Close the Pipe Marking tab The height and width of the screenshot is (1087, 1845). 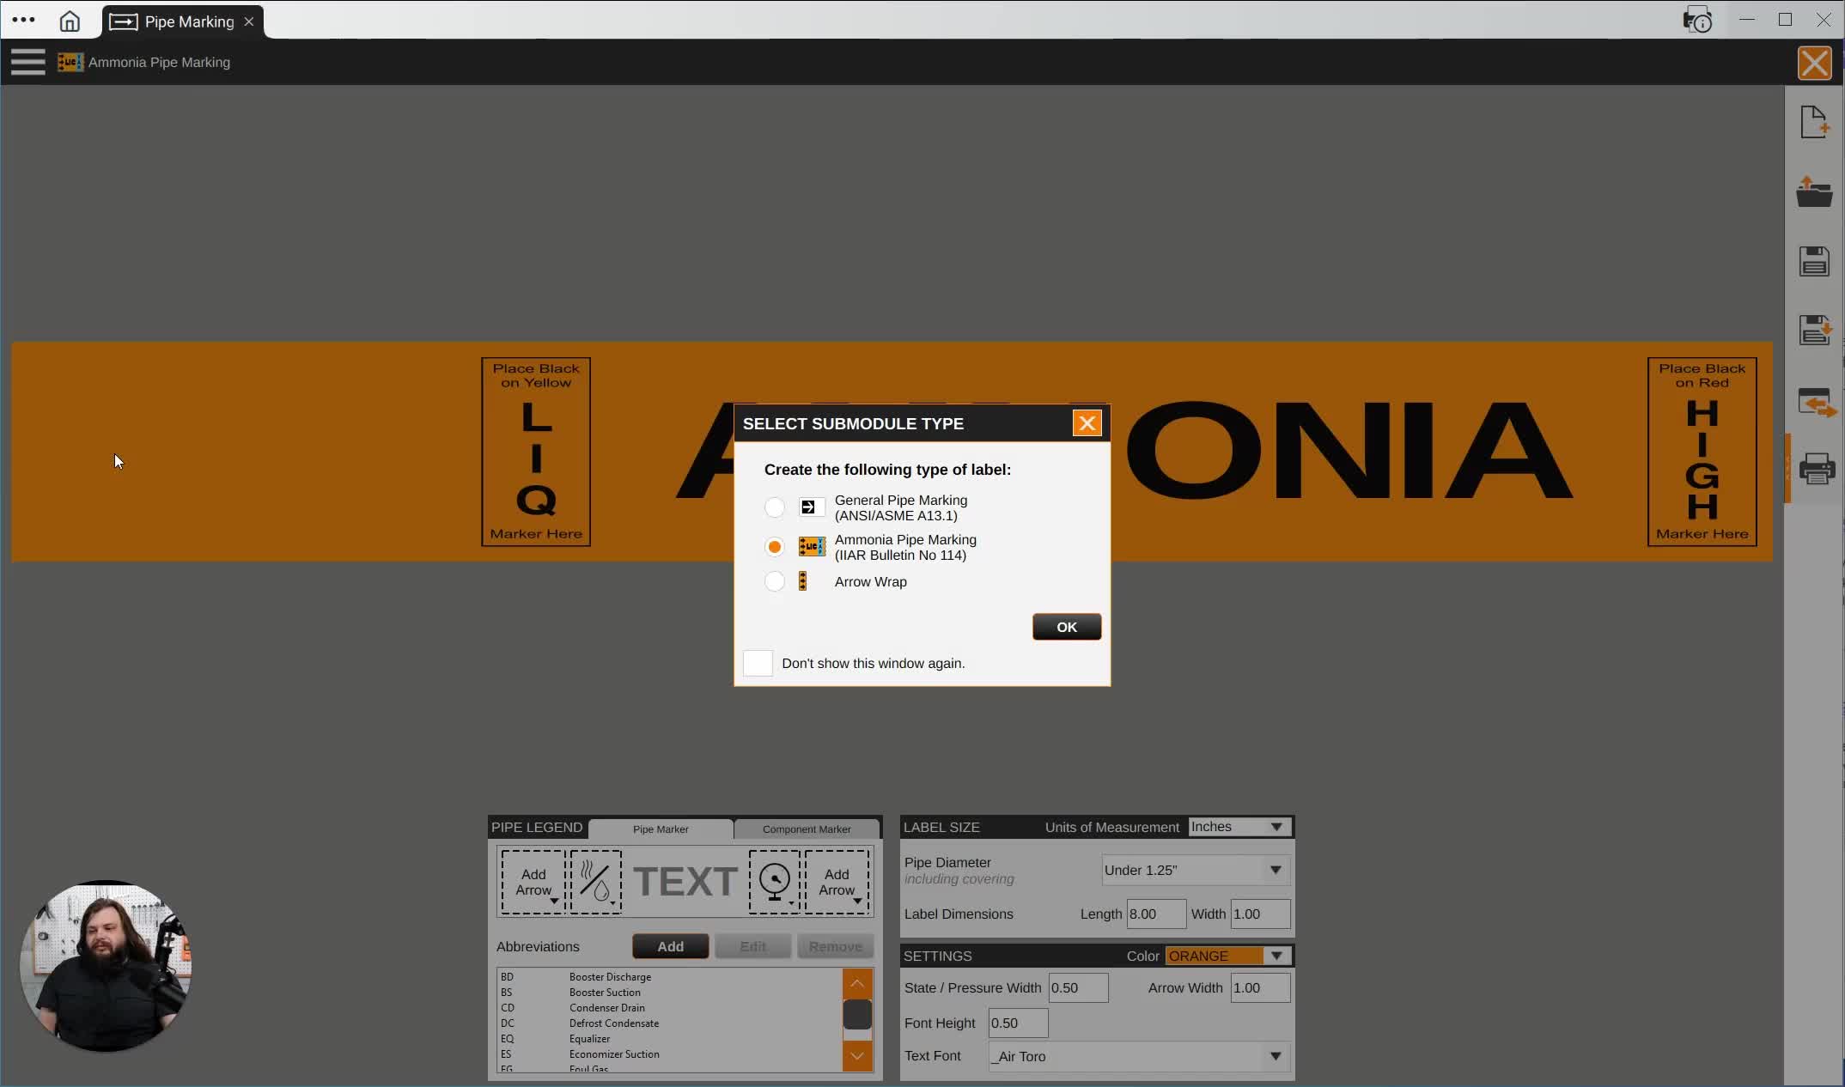click(x=249, y=21)
